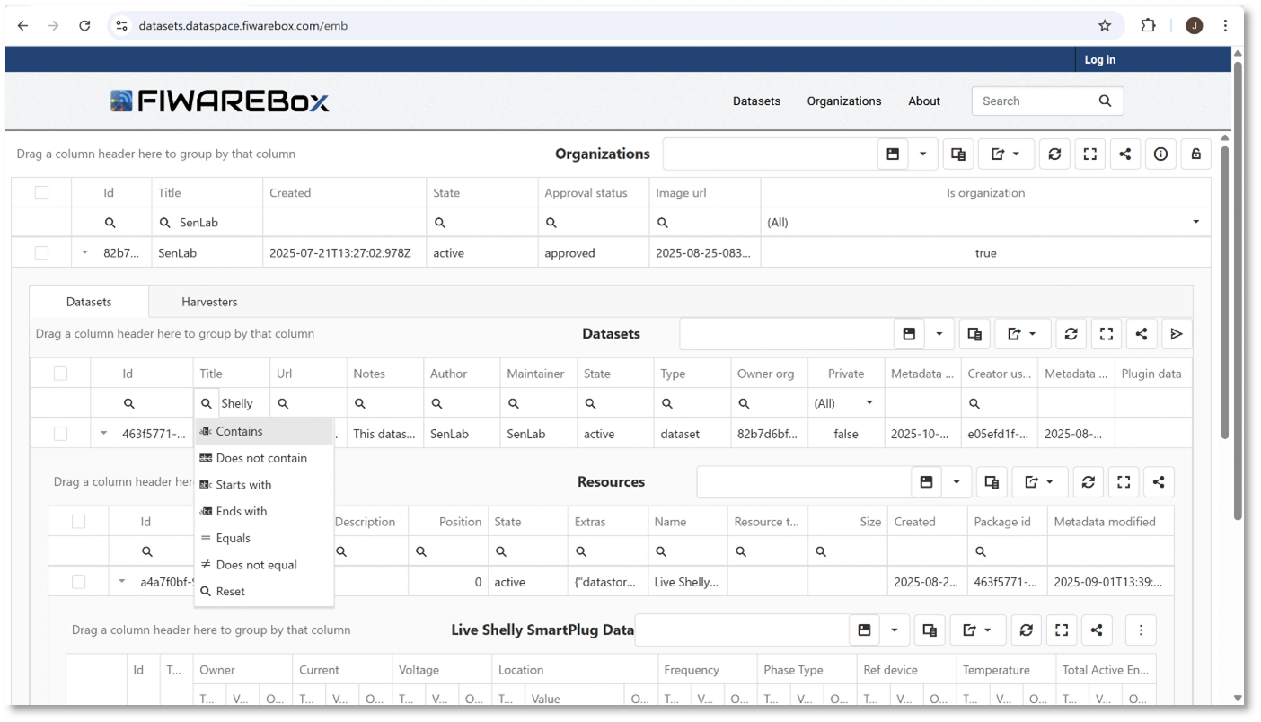Click the fullscreen icon in Organizations toolbar

pyautogui.click(x=1089, y=154)
